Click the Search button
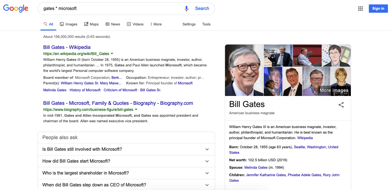 [202, 8]
